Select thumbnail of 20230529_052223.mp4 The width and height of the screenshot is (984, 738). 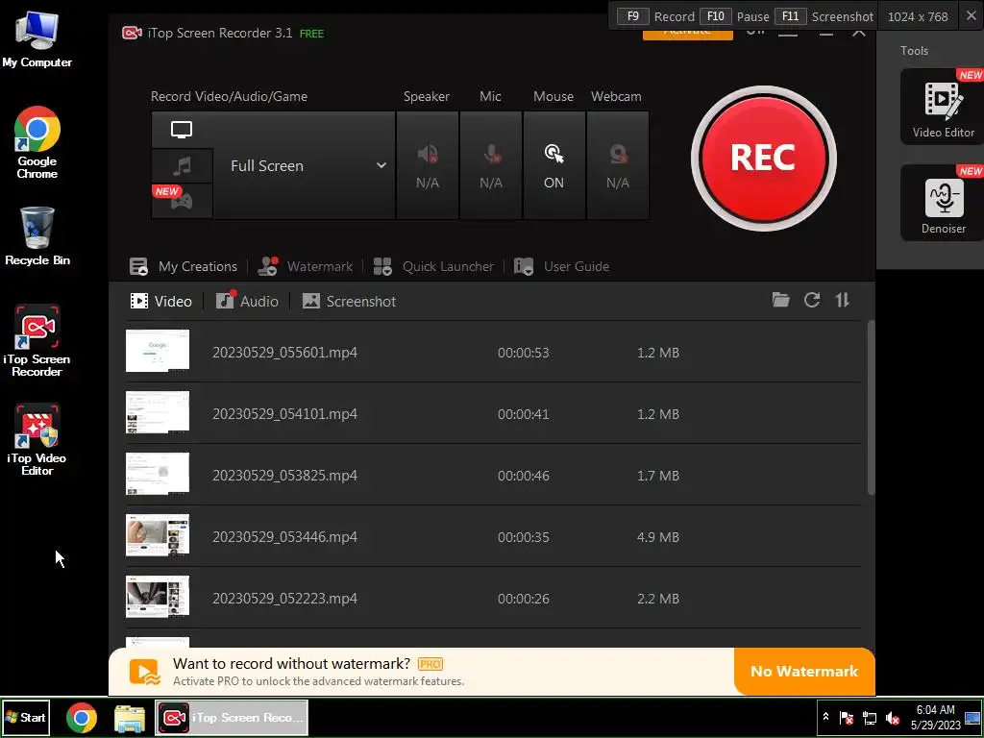tap(158, 597)
